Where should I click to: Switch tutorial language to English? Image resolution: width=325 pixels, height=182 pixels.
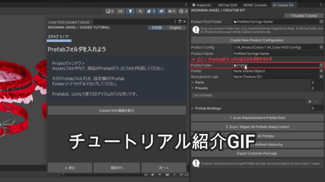[176, 28]
